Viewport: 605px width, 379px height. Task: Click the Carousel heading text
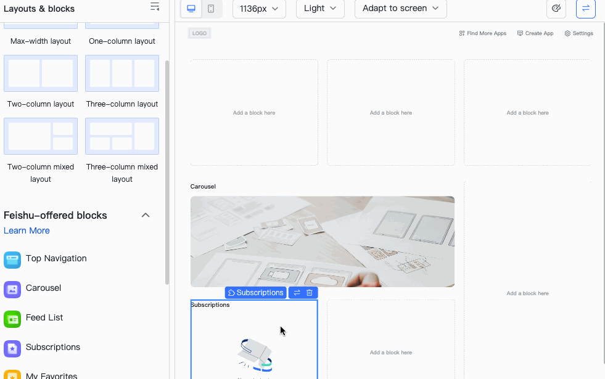point(203,187)
